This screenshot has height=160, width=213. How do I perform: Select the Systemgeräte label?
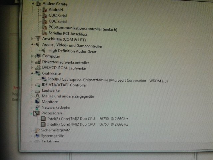coord(53,136)
